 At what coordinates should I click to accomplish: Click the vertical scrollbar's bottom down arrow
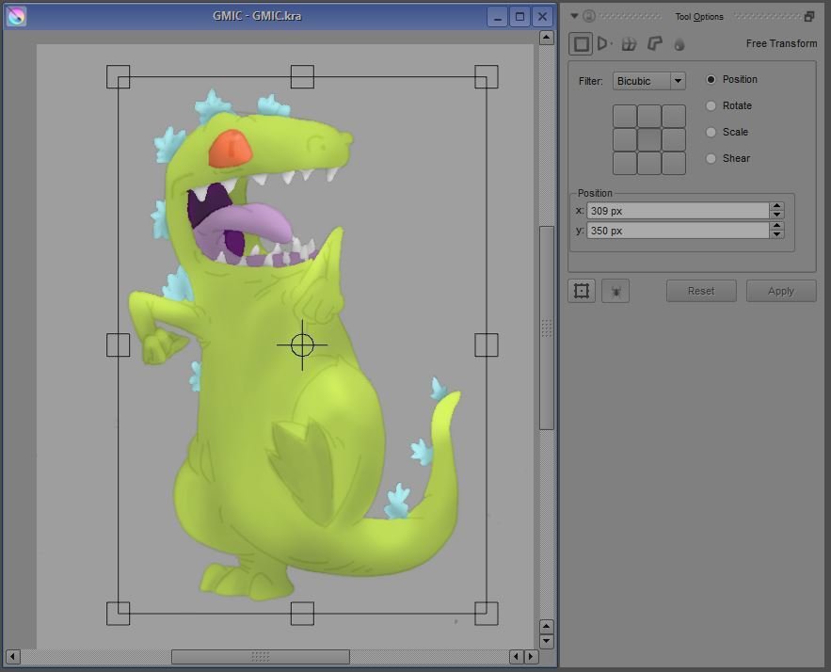pos(547,641)
